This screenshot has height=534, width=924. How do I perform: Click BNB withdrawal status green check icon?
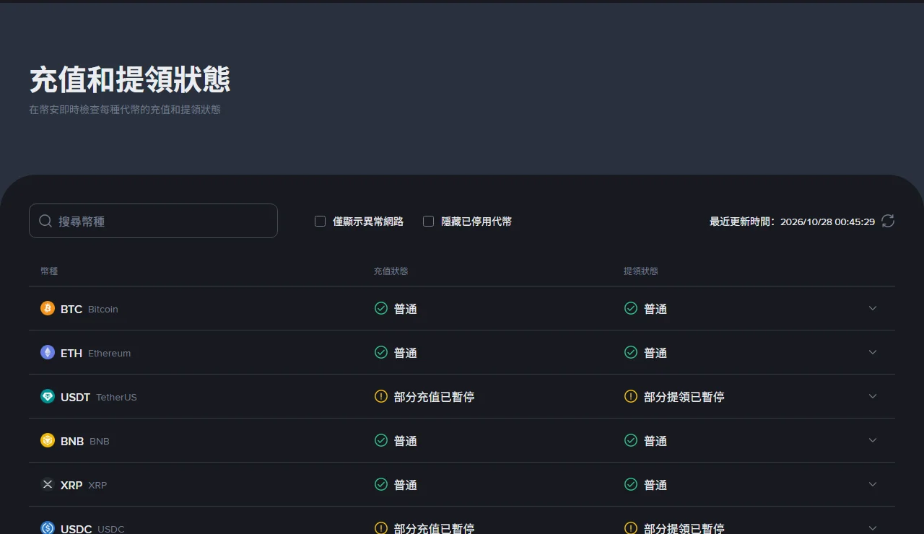[631, 440]
